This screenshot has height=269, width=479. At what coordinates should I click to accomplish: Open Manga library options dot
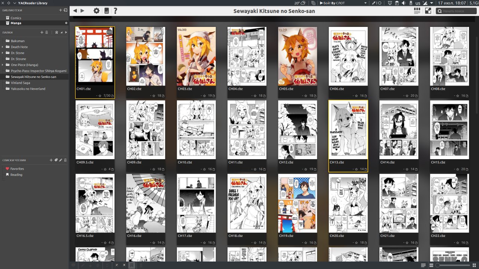[x=66, y=23]
